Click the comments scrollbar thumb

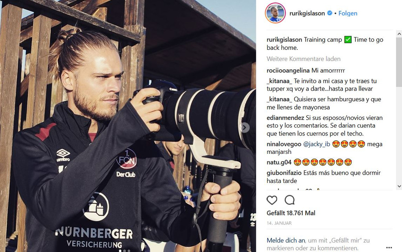[x=399, y=62]
